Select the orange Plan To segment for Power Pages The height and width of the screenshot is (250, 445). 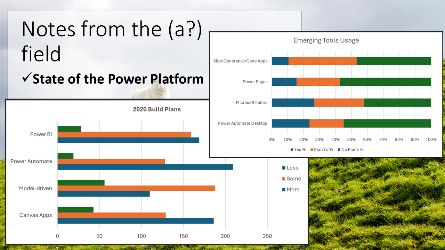point(318,82)
